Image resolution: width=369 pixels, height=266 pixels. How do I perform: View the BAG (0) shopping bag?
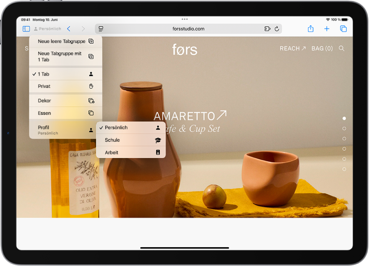[322, 48]
